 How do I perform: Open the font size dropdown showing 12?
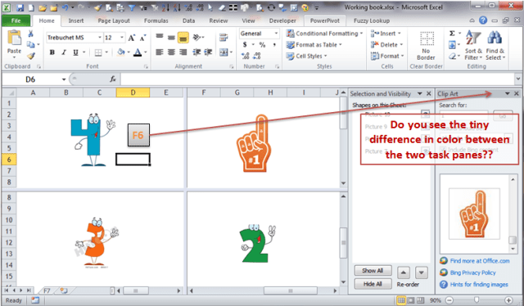[x=122, y=38]
